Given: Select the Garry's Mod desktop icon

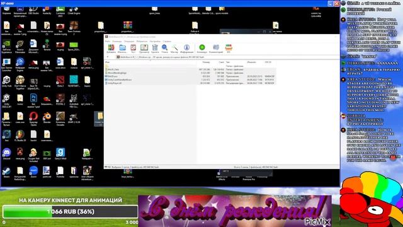Looking at the screenshot, I should pos(60,154).
